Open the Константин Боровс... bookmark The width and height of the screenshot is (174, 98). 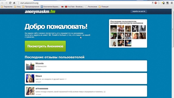pyautogui.click(x=50, y=7)
